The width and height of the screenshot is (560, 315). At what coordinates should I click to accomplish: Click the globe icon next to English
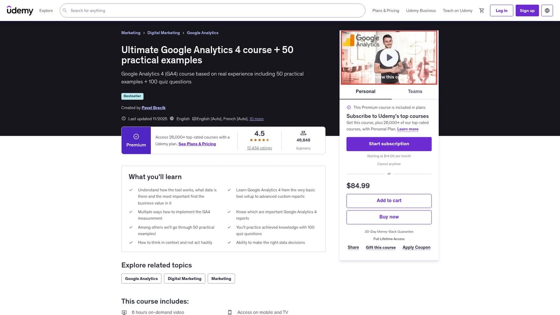pos(171,119)
